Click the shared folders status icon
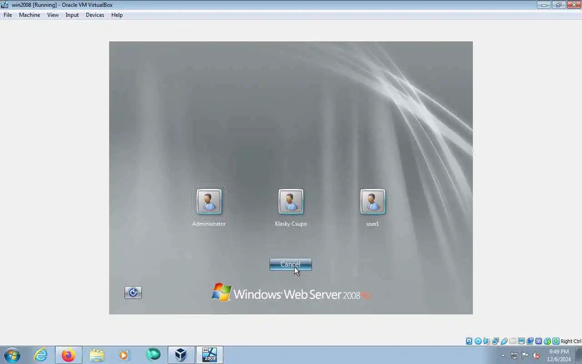The width and height of the screenshot is (582, 364). point(513,341)
